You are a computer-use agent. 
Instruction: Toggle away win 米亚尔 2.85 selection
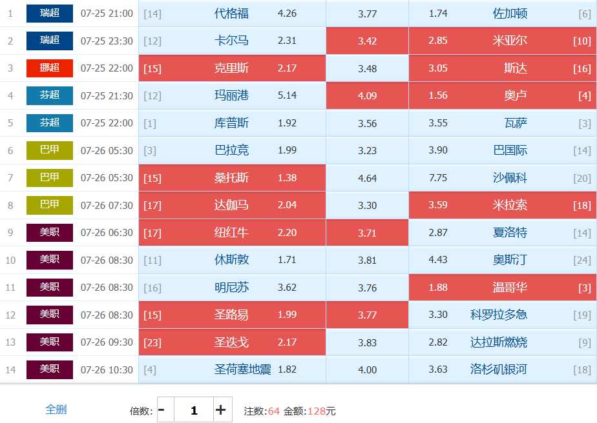[503, 41]
